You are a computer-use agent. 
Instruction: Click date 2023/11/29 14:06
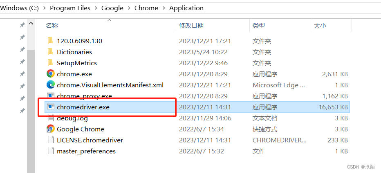205,118
